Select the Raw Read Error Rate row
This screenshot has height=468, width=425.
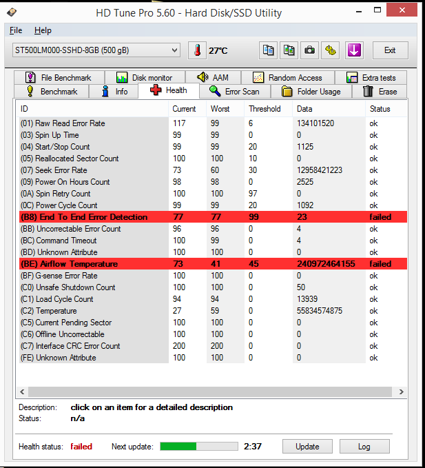[213, 123]
